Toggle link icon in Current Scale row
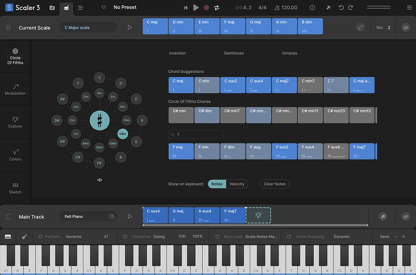 click(406, 28)
